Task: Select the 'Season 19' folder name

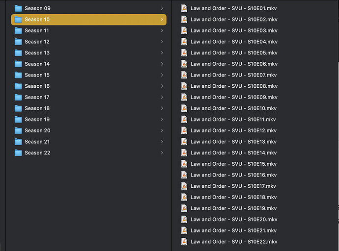Action: (37, 120)
